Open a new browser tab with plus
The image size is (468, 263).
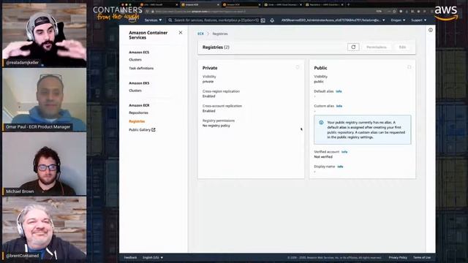pos(348,4)
